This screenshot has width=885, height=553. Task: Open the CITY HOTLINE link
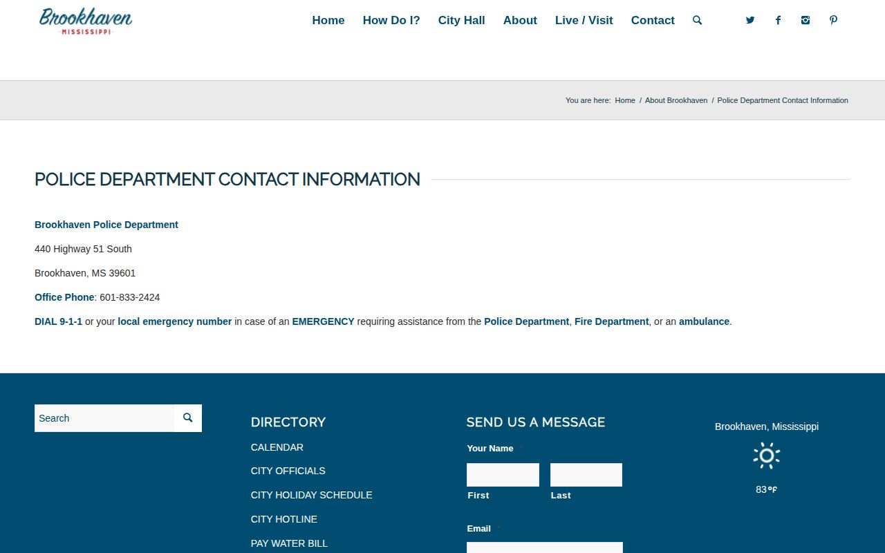284,519
